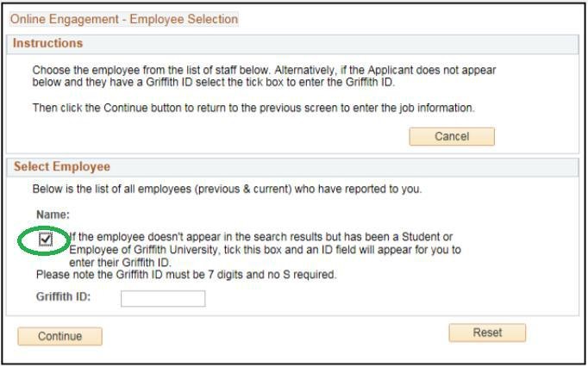Screen dimensions: 588x367
Task: Click the Name: label
Action: [53, 215]
